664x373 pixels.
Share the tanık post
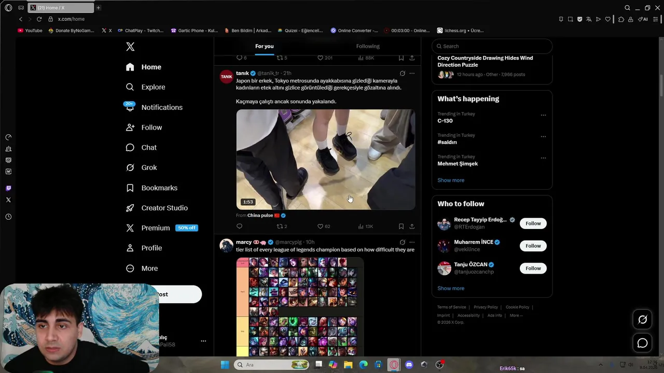click(x=412, y=226)
